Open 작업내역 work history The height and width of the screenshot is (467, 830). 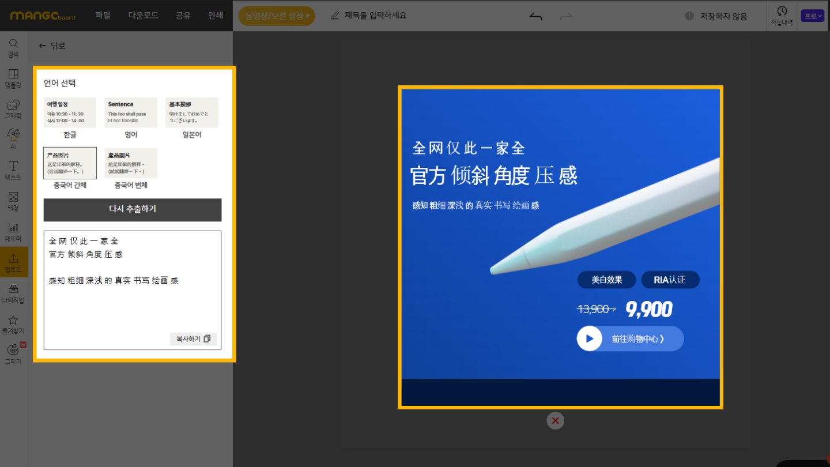[x=782, y=16]
